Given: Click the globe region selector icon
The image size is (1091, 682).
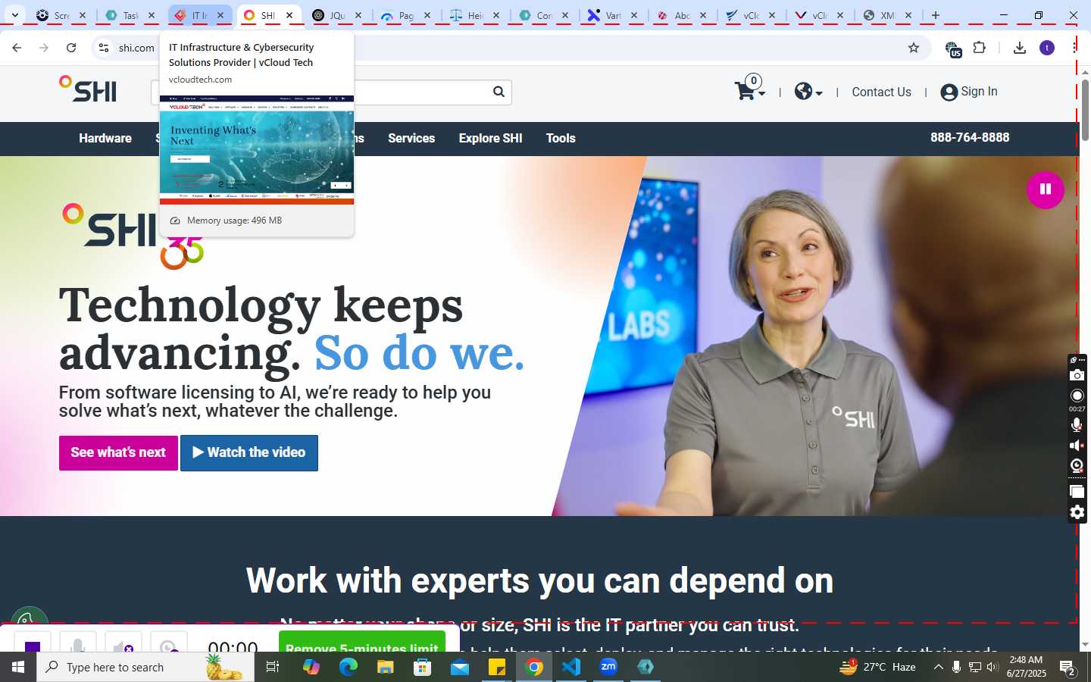Looking at the screenshot, I should (x=803, y=92).
